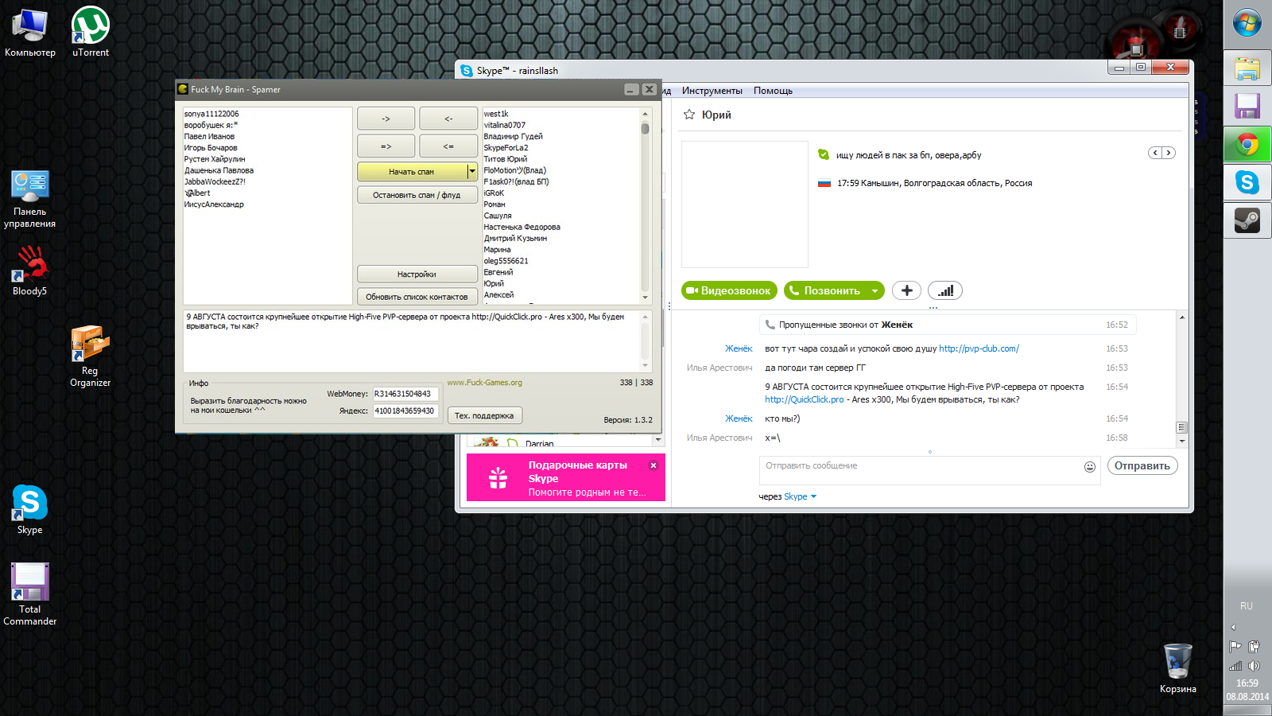The width and height of the screenshot is (1272, 716).
Task: Select 'west1k' in the right contact list
Action: (x=496, y=114)
